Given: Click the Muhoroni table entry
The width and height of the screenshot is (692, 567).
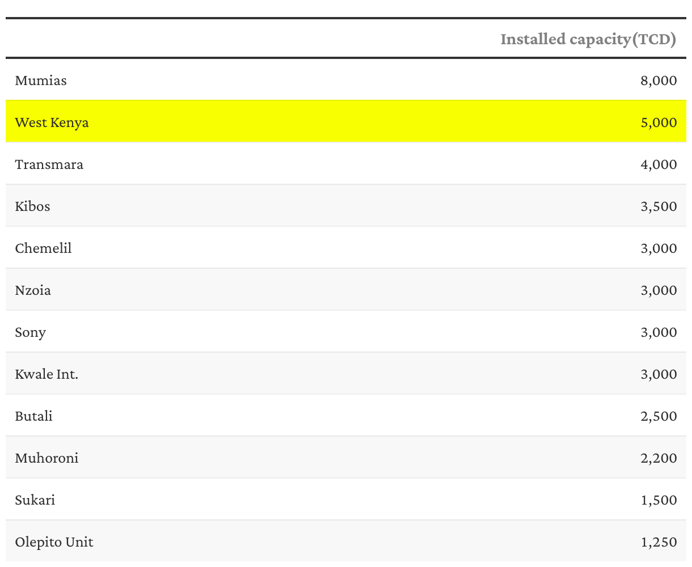Looking at the screenshot, I should 47,458.
